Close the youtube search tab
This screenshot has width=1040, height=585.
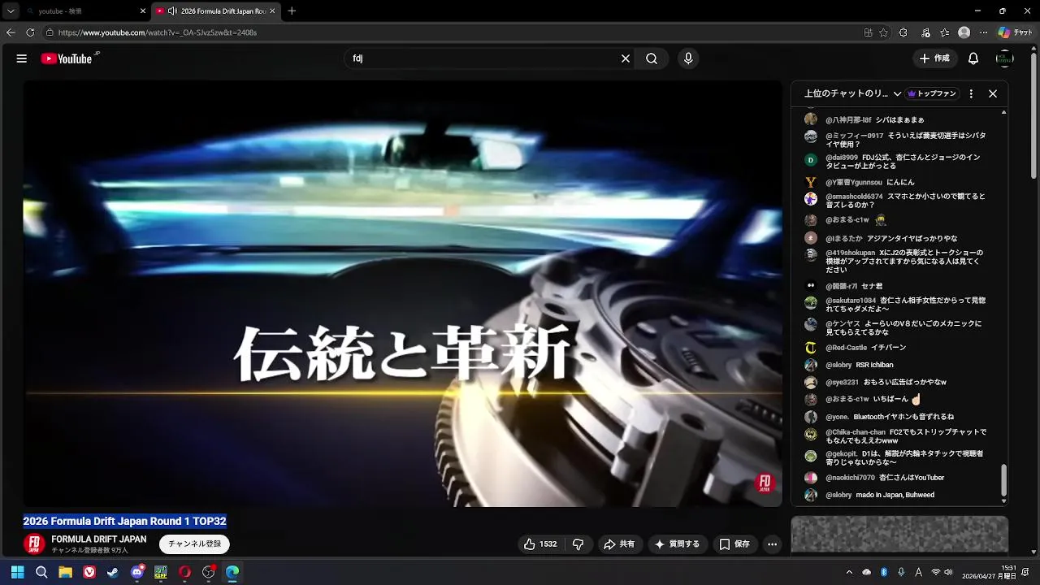(143, 11)
